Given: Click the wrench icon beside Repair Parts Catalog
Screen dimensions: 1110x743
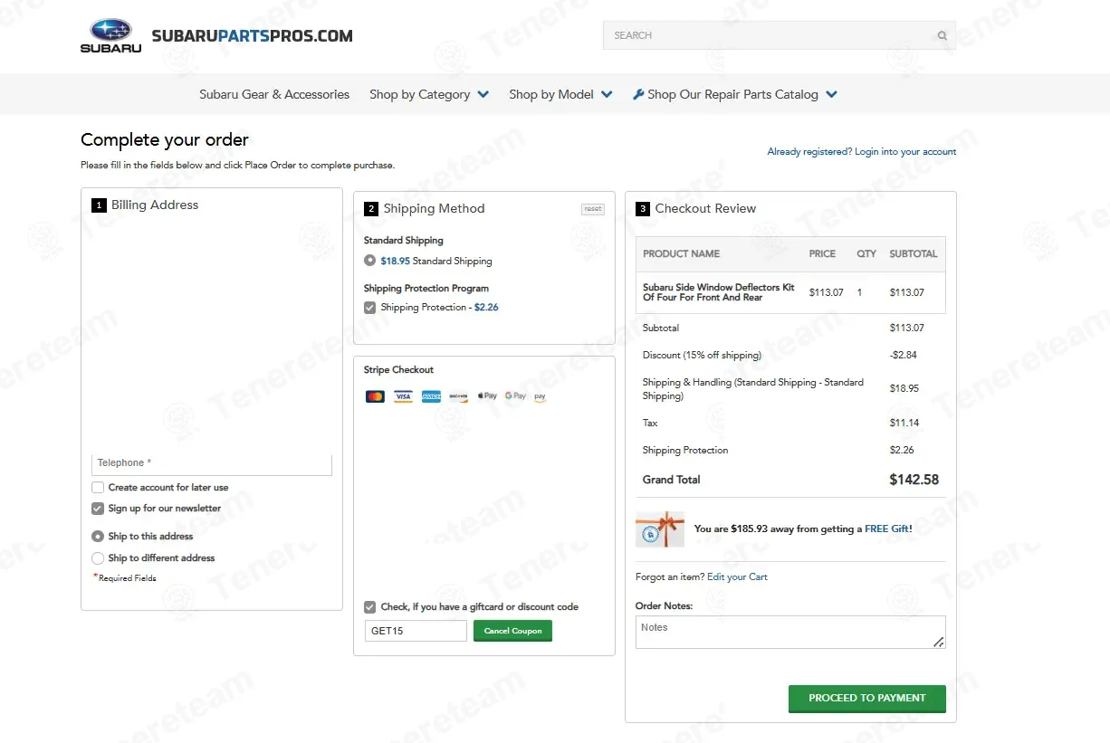Looking at the screenshot, I should 638,94.
